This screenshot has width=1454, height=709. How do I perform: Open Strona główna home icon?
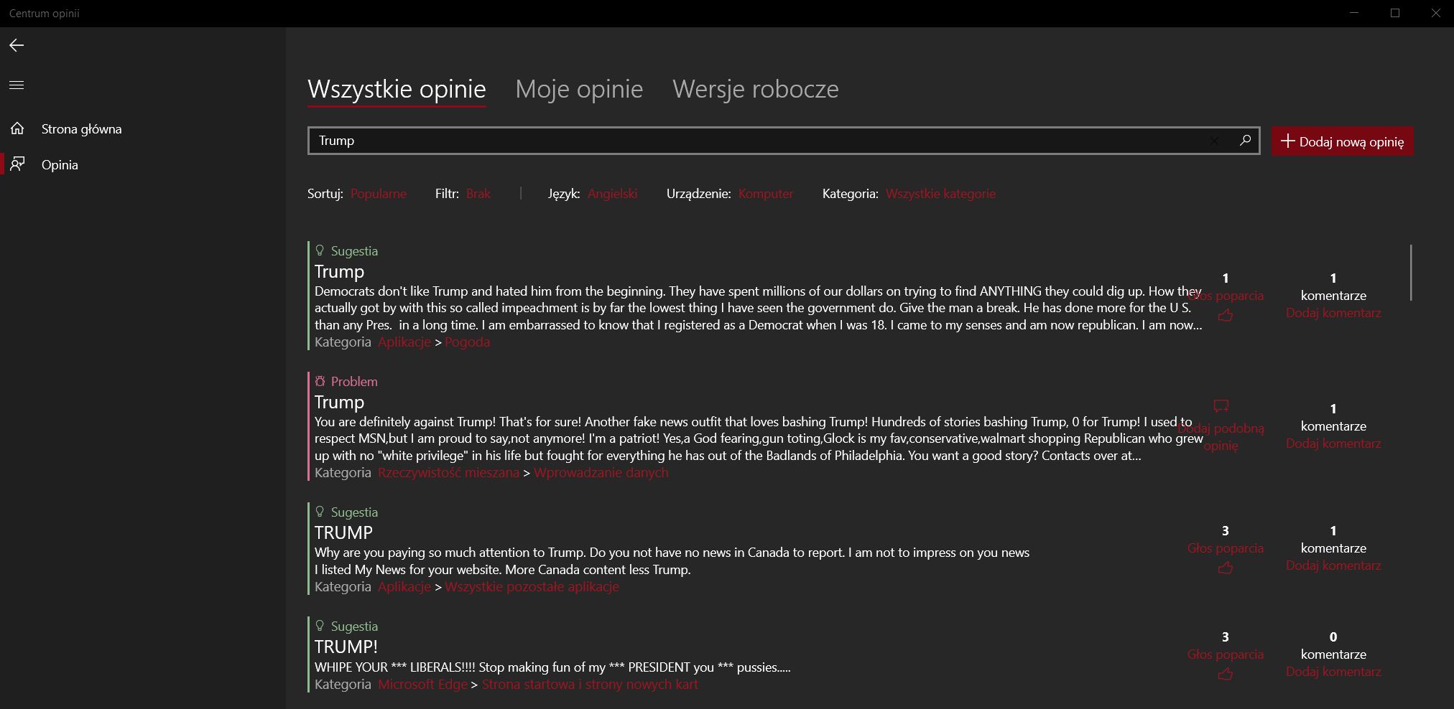point(17,128)
